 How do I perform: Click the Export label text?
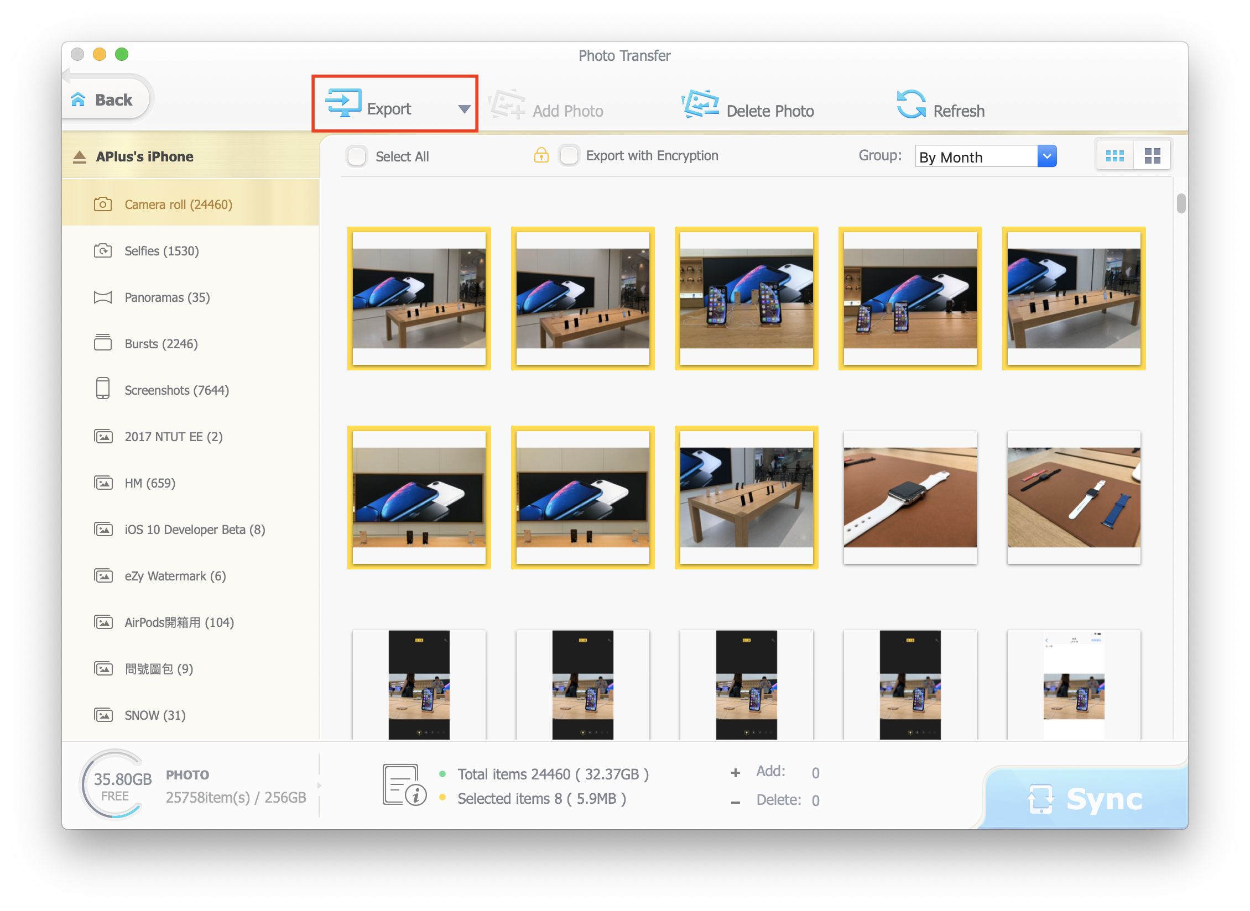389,109
